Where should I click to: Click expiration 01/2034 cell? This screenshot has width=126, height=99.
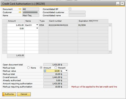coord(93,25)
